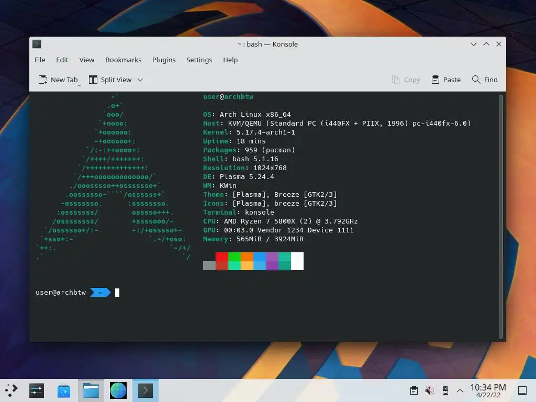Screen dimensions: 536x402
Task: Click the "Kernel: 5.17.4-arch1-1" line
Action: [x=249, y=132]
